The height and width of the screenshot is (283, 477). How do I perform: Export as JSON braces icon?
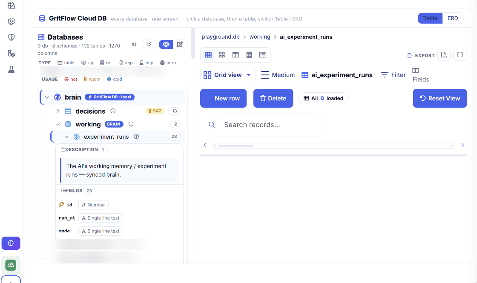click(x=460, y=55)
